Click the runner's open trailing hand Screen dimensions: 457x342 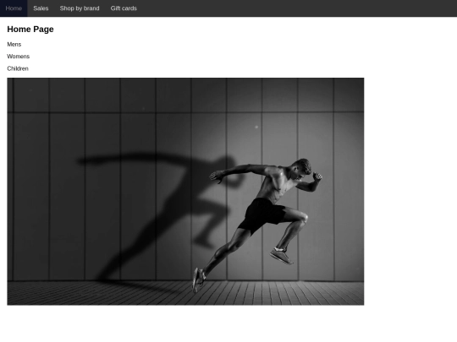pyautogui.click(x=217, y=176)
